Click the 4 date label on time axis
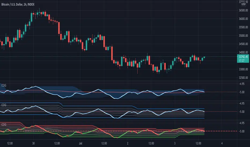 tap(222, 143)
